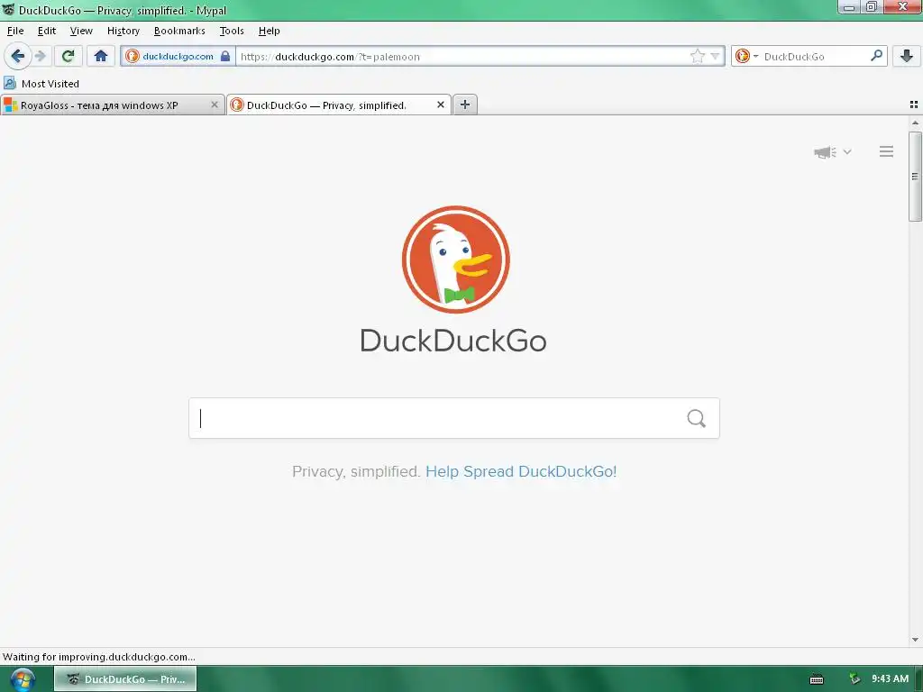
Task: Go back with the Back arrow button
Action: pyautogui.click(x=18, y=57)
